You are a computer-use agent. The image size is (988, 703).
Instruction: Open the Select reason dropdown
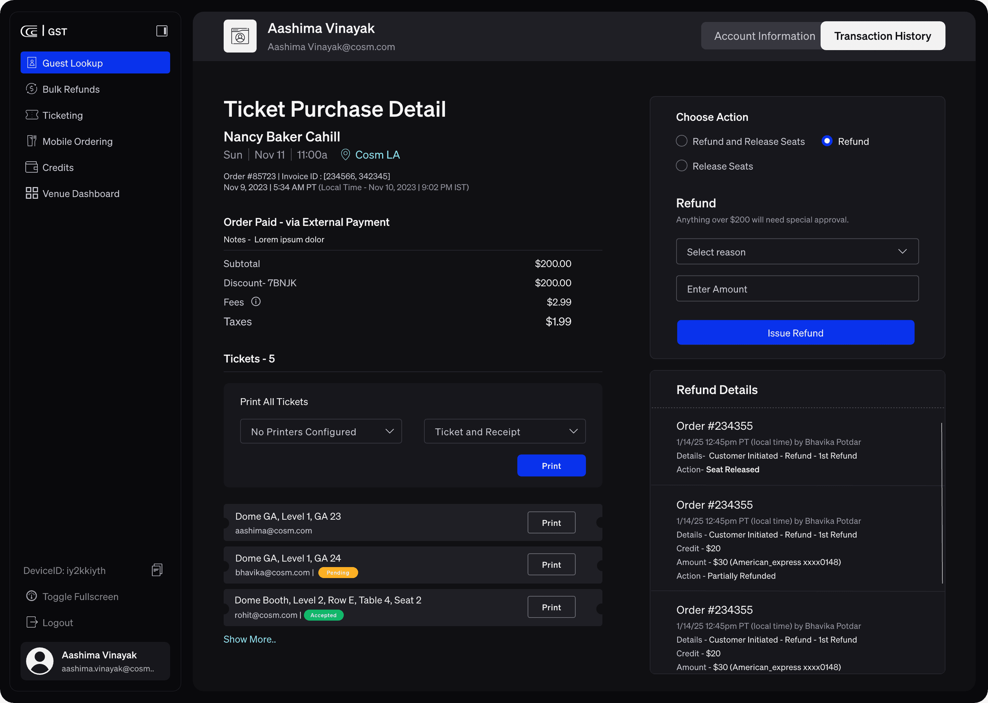point(797,252)
